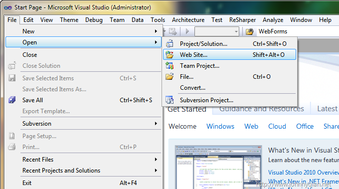Screen dimensions: 339x189
Task: Open the ReSharper menu
Action: tap(242, 20)
